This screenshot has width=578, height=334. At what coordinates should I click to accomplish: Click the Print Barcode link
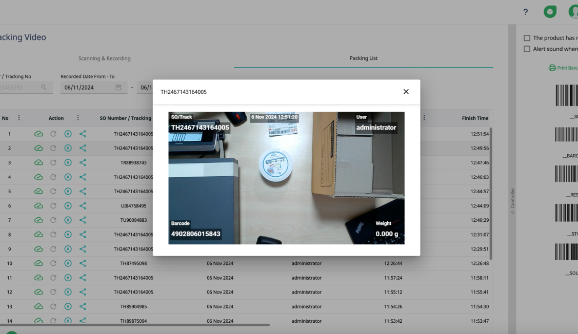click(563, 68)
